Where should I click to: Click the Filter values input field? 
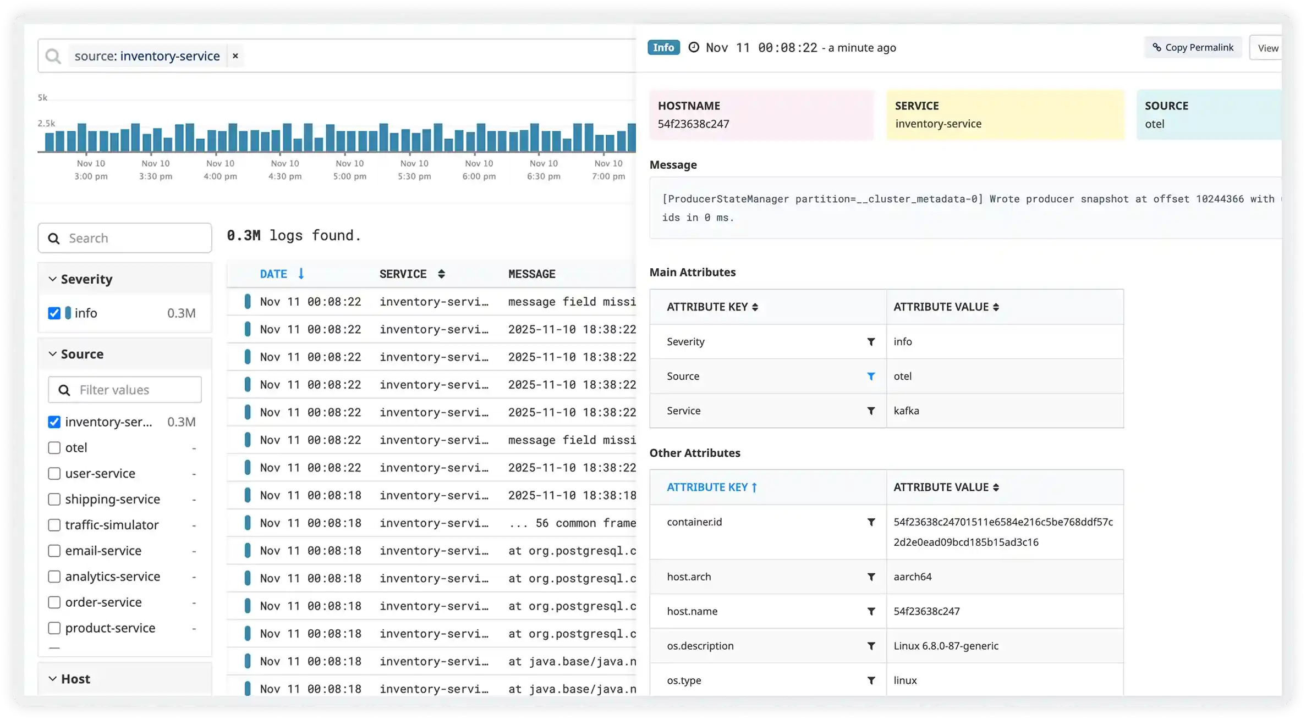pyautogui.click(x=136, y=390)
